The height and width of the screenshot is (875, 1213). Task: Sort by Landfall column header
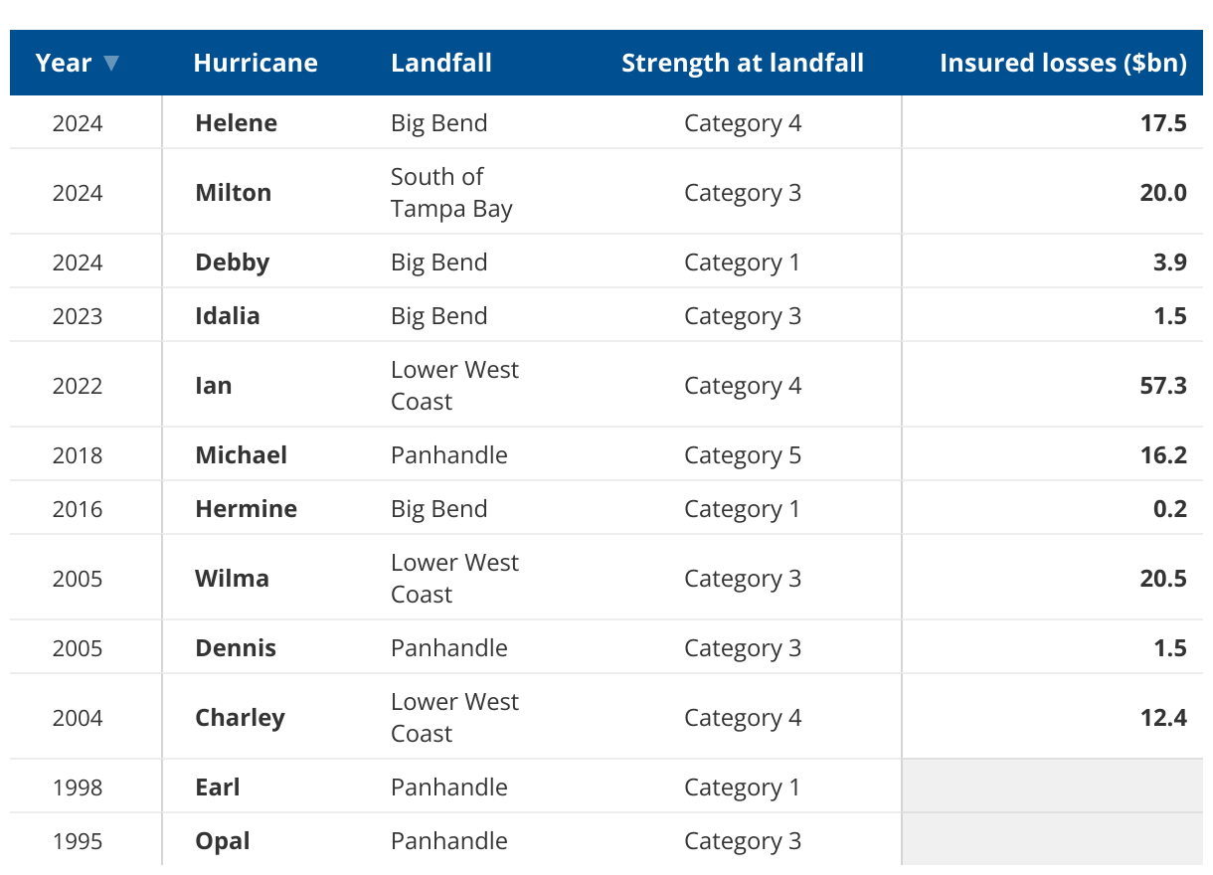[441, 63]
